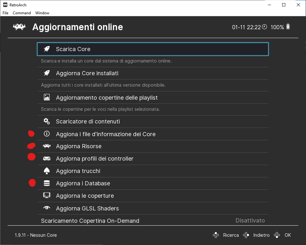This screenshot has width=306, height=245.
Task: Minimize the RetroArch window
Action: [x=269, y=5]
